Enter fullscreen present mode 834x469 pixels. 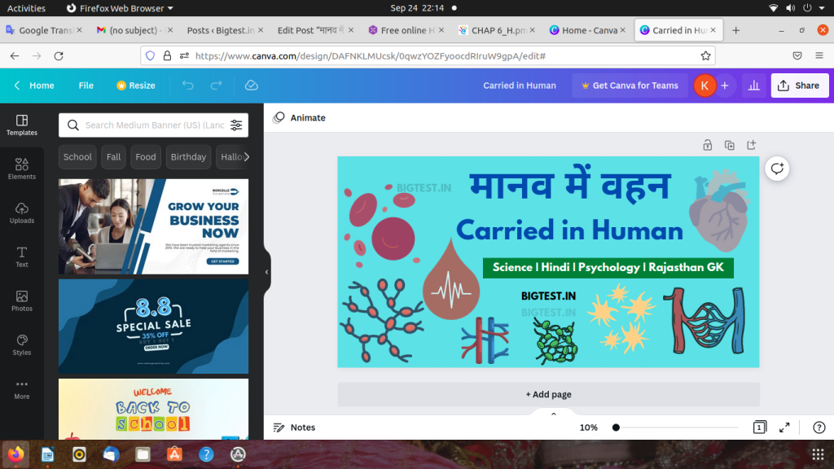(784, 427)
